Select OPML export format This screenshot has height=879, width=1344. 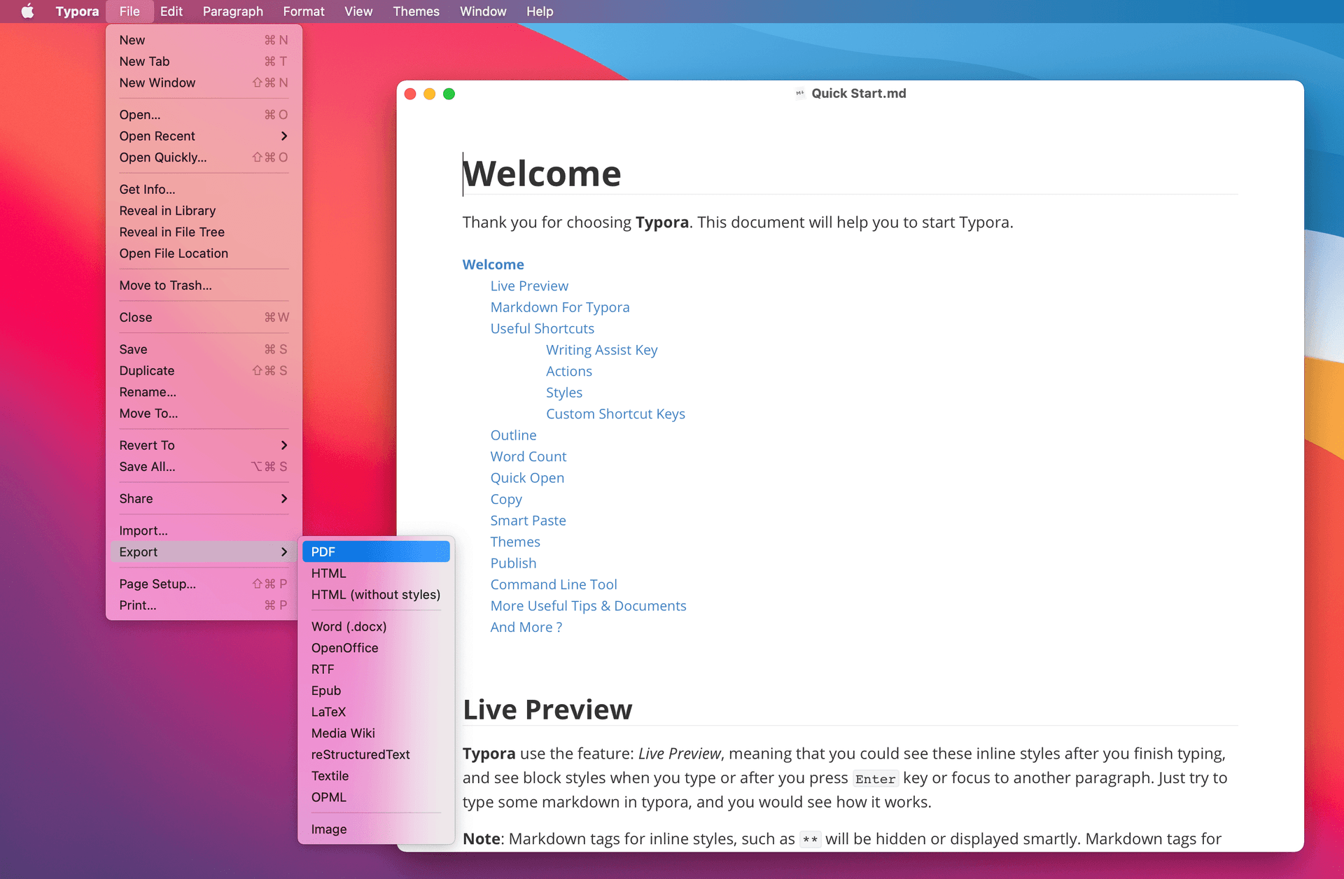[x=328, y=796]
